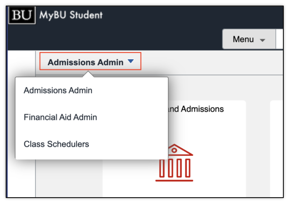
Task: Click the blue triangle beside Admissions Admin
Action: tap(130, 61)
